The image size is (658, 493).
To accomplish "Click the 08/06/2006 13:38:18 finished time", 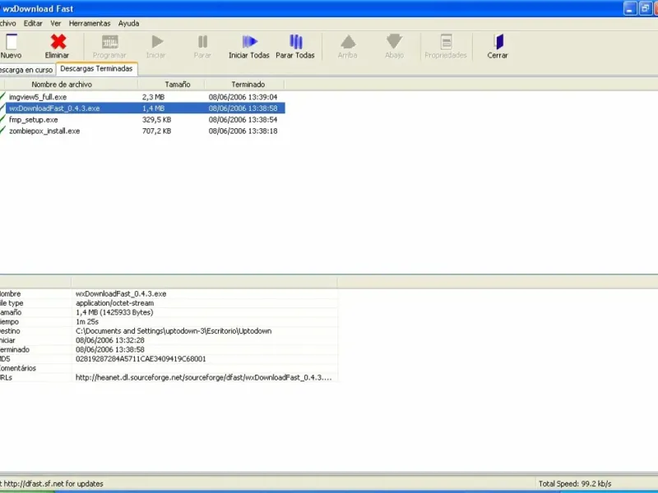I will pos(243,131).
